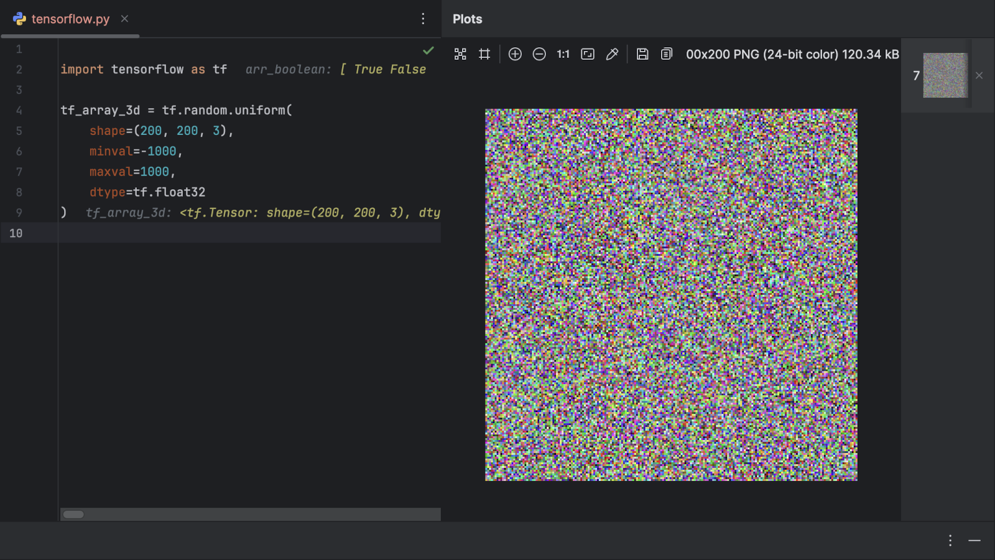Zoom in on the plot image
Image resolution: width=995 pixels, height=560 pixels.
(x=515, y=54)
